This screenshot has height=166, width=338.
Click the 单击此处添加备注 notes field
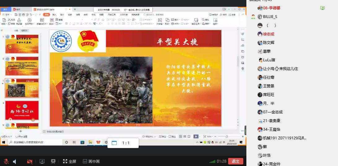tap(55, 132)
